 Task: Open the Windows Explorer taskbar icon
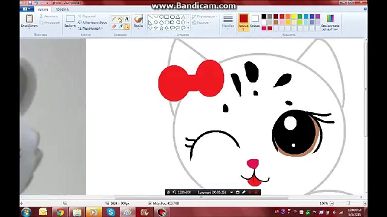click(77, 212)
